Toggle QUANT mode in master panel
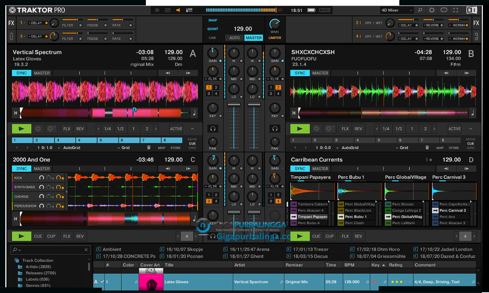 pos(213,29)
